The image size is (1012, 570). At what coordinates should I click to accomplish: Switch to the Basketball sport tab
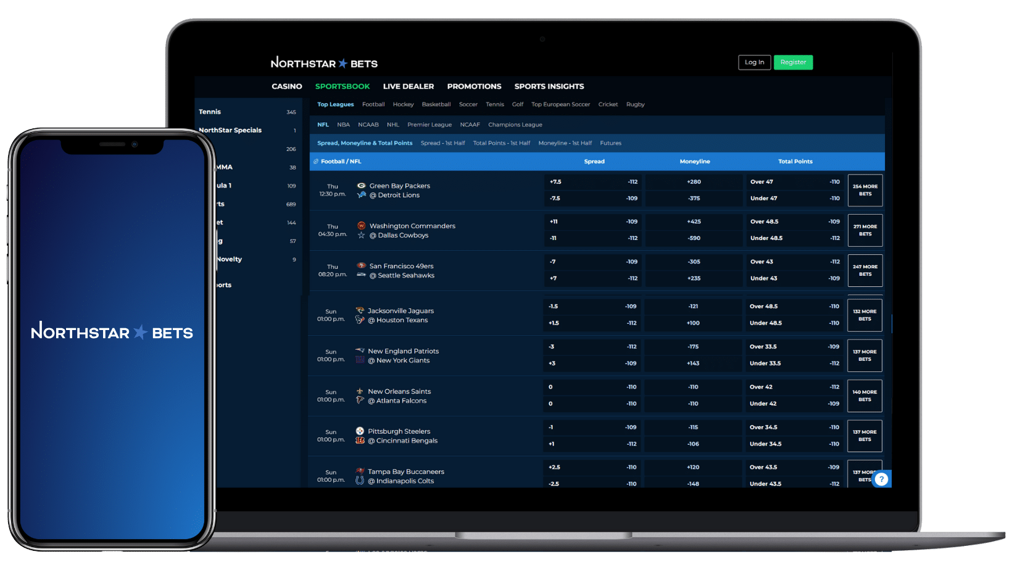436,104
